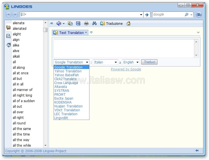
Task: Click the dictionary list icon in search field
Action: pyautogui.click(x=23, y=14)
